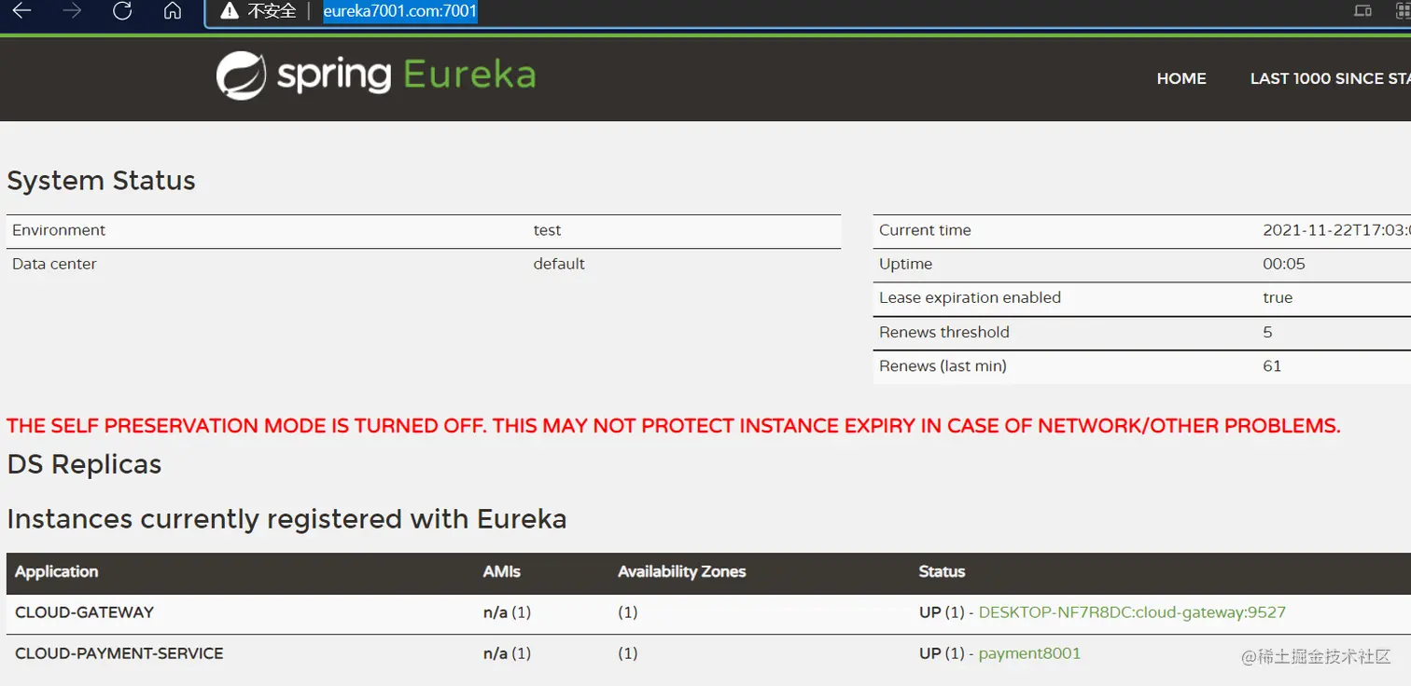Click the Renews threshold label
Screen dimensions: 1411x686
[x=944, y=332]
